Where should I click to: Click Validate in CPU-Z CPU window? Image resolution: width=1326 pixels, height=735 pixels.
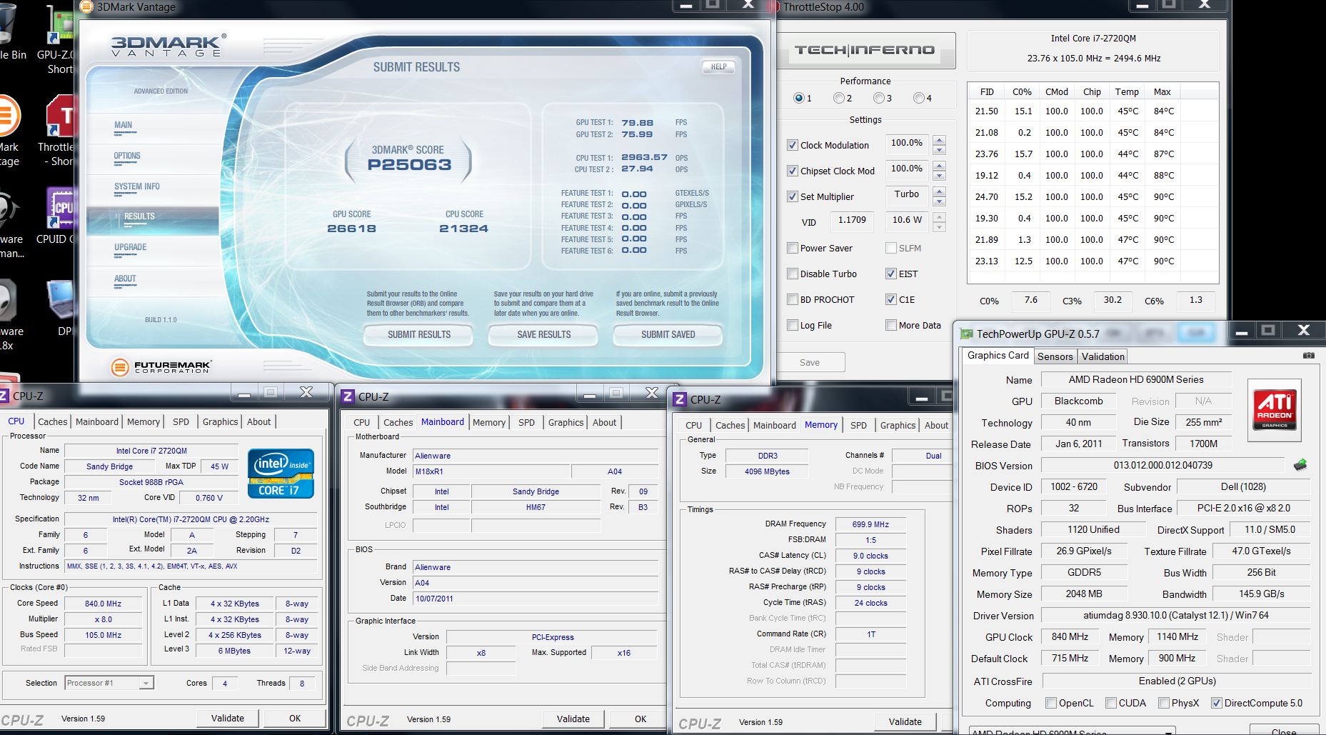(227, 718)
